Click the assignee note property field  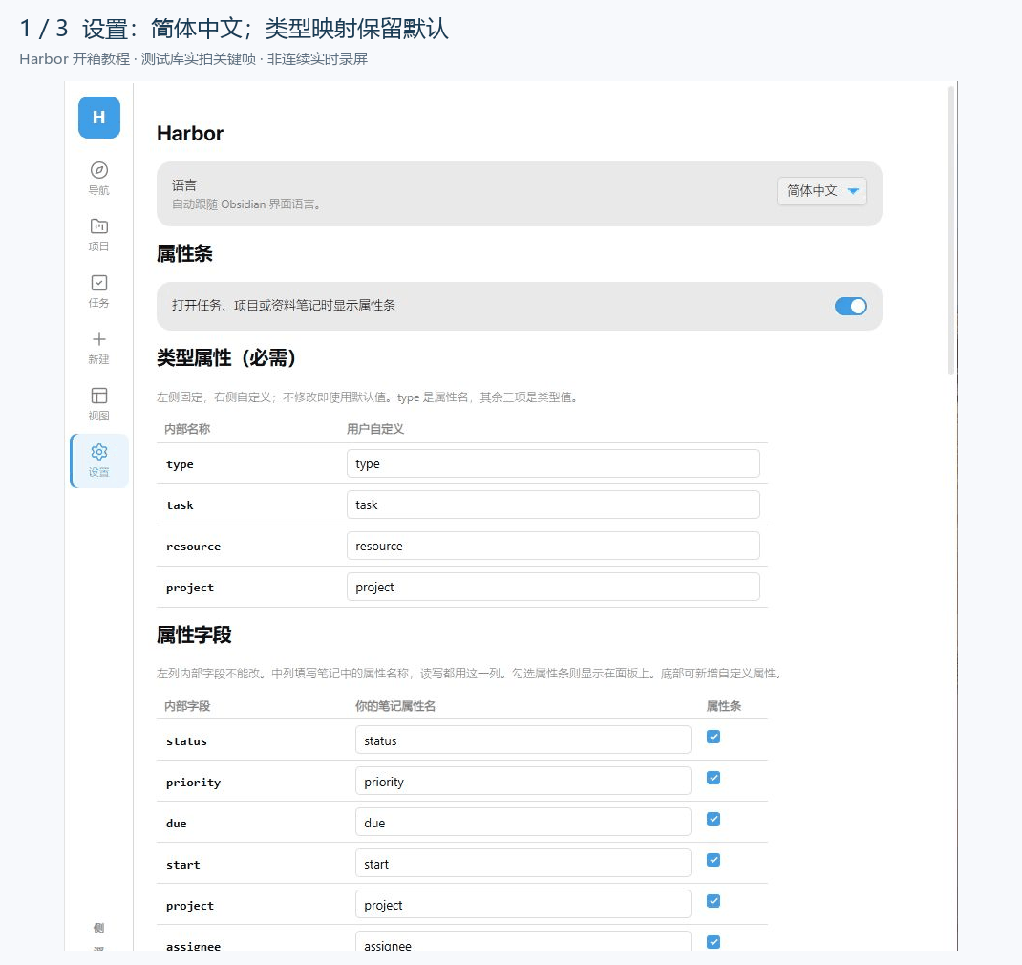click(x=522, y=941)
